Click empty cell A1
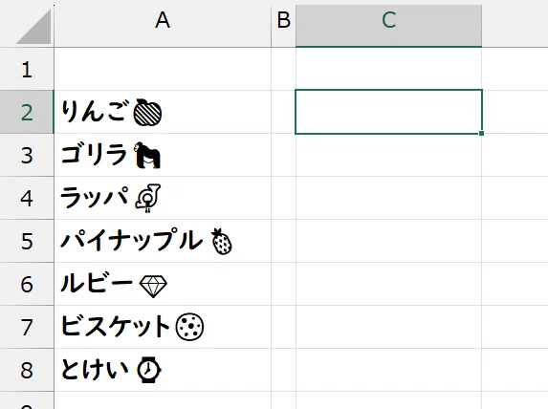This screenshot has height=409, width=548. (x=163, y=69)
